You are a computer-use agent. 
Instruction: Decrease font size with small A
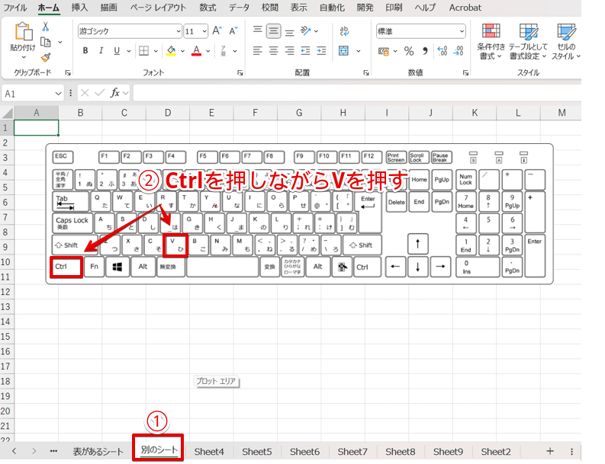(233, 30)
